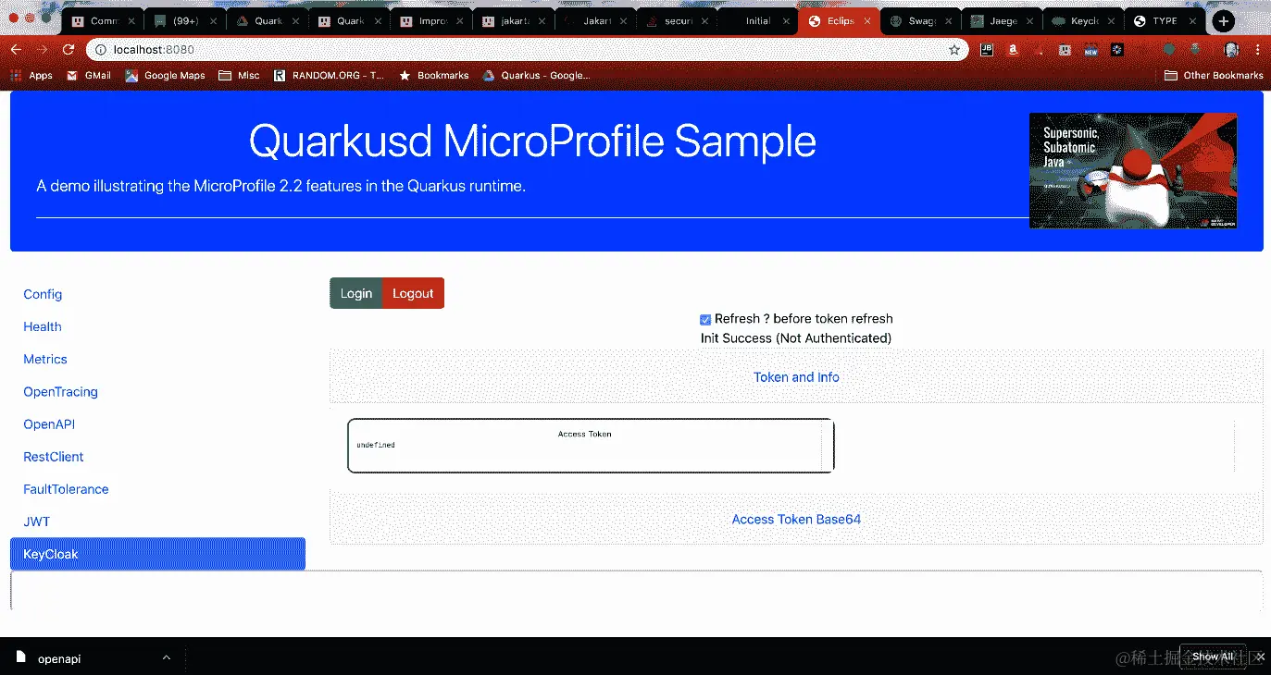Open the JWT sidebar item
Image resolution: width=1271 pixels, height=675 pixels.
(x=37, y=522)
